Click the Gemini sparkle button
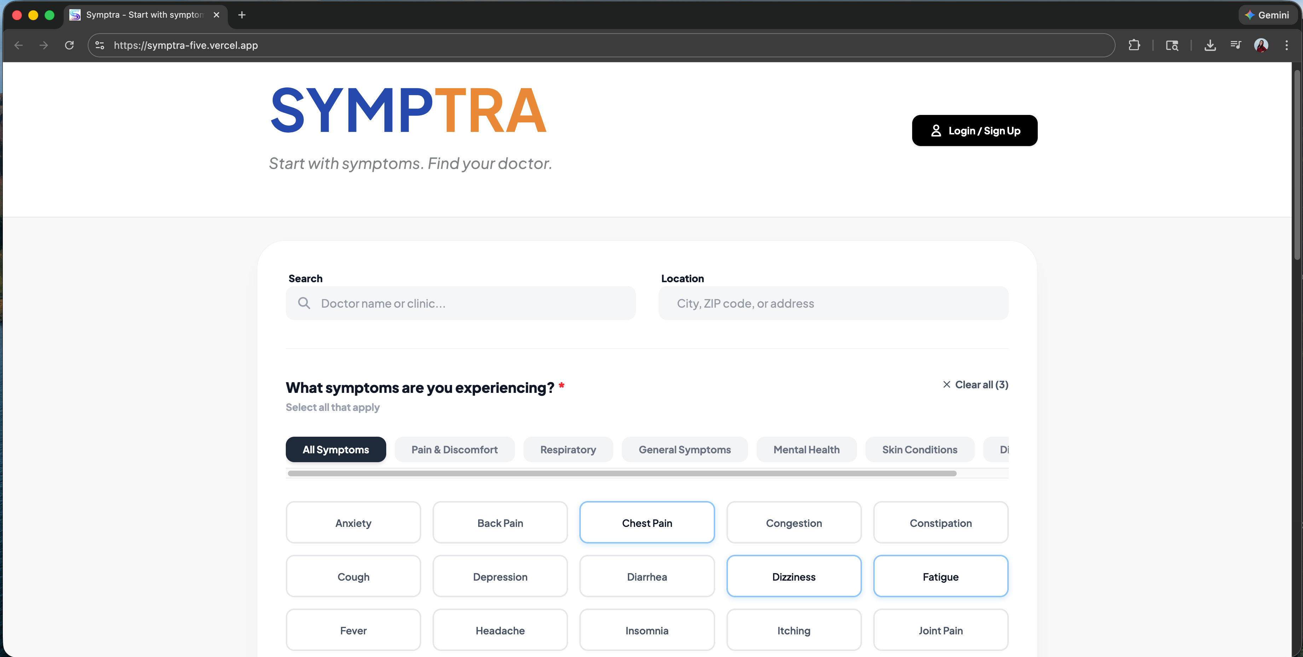The height and width of the screenshot is (657, 1303). (x=1267, y=15)
